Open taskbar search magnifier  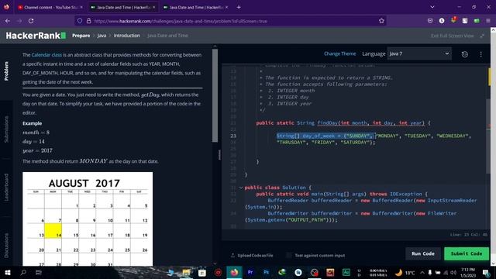pos(23,272)
